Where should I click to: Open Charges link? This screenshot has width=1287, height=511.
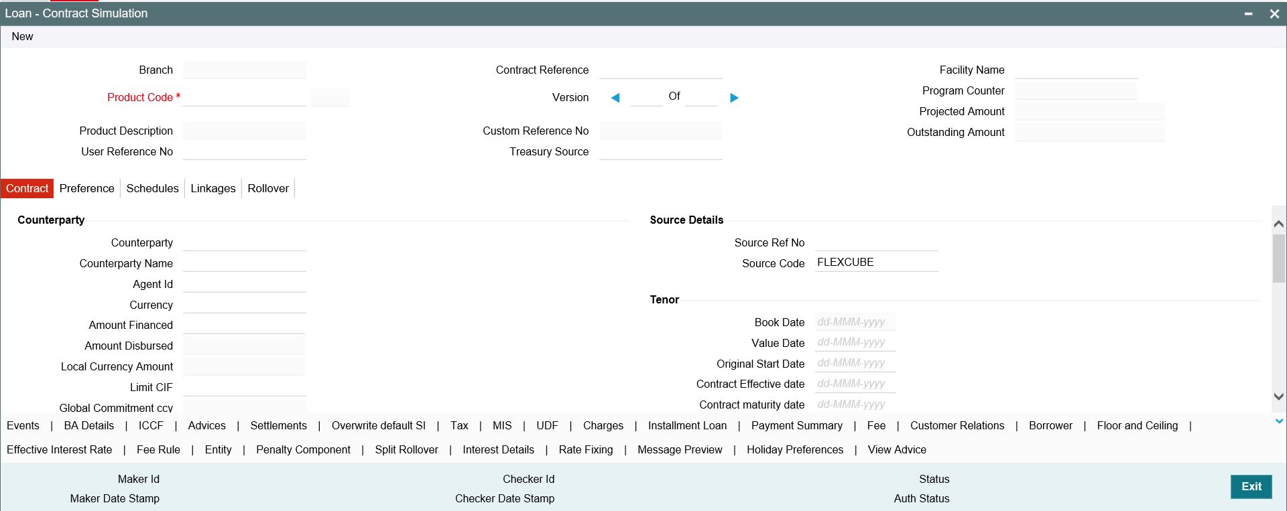click(x=603, y=426)
